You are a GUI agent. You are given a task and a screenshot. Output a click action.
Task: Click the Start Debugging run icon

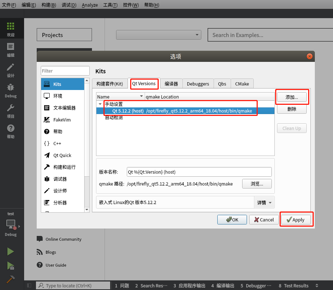10,266
